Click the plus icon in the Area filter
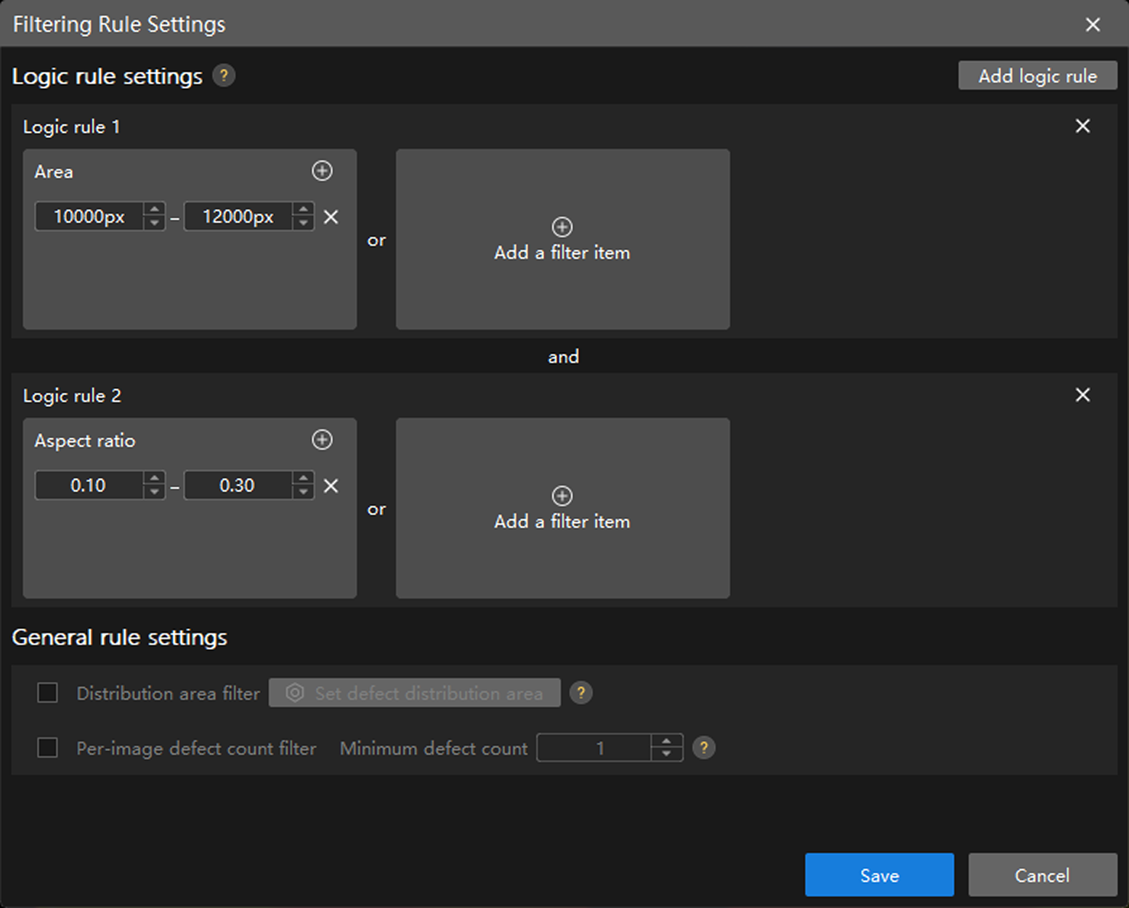This screenshot has height=908, width=1129. click(322, 171)
